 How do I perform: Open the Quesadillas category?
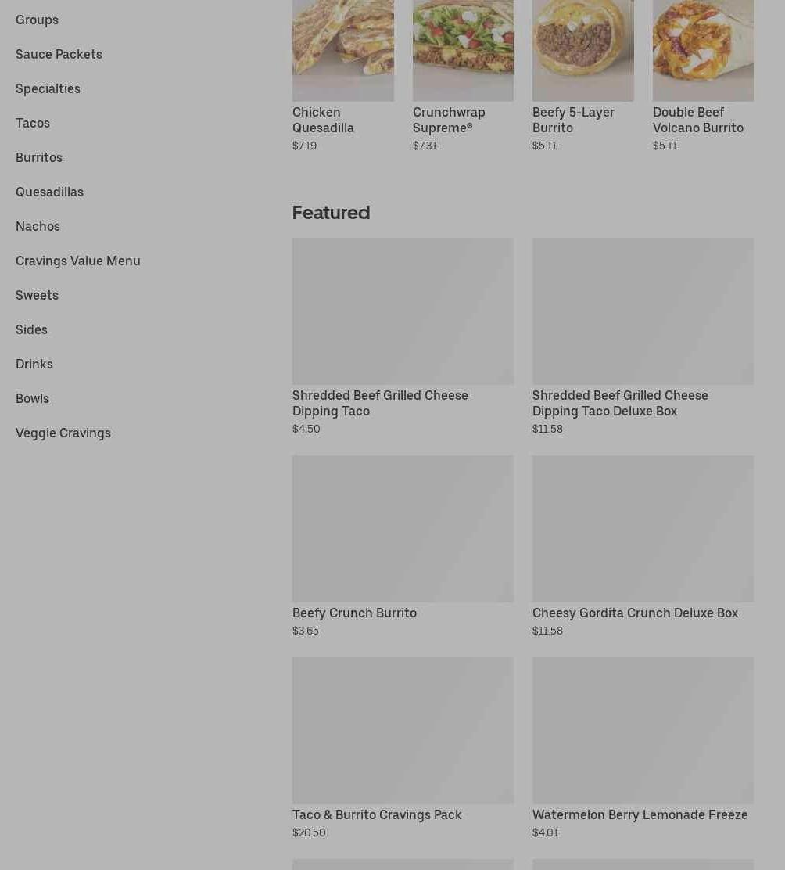pos(49,192)
